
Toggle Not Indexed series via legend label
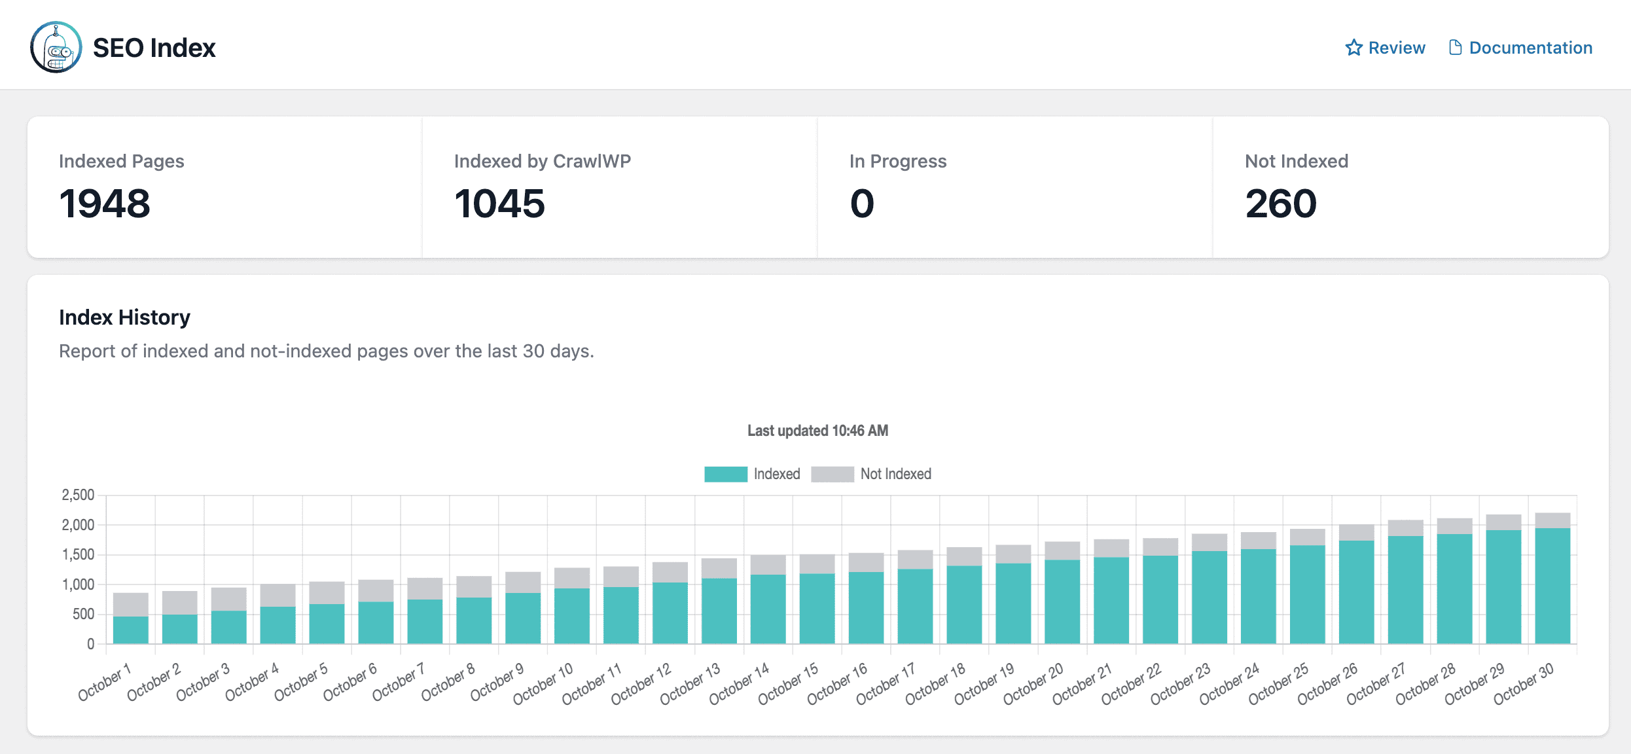tap(895, 474)
